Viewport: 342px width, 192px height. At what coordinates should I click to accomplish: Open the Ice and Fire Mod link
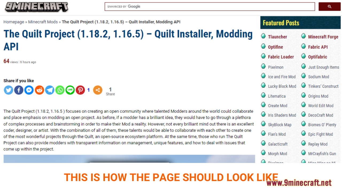coord(282,77)
